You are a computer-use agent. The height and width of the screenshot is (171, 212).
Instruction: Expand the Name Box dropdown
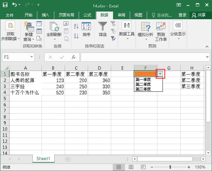(x=31, y=57)
